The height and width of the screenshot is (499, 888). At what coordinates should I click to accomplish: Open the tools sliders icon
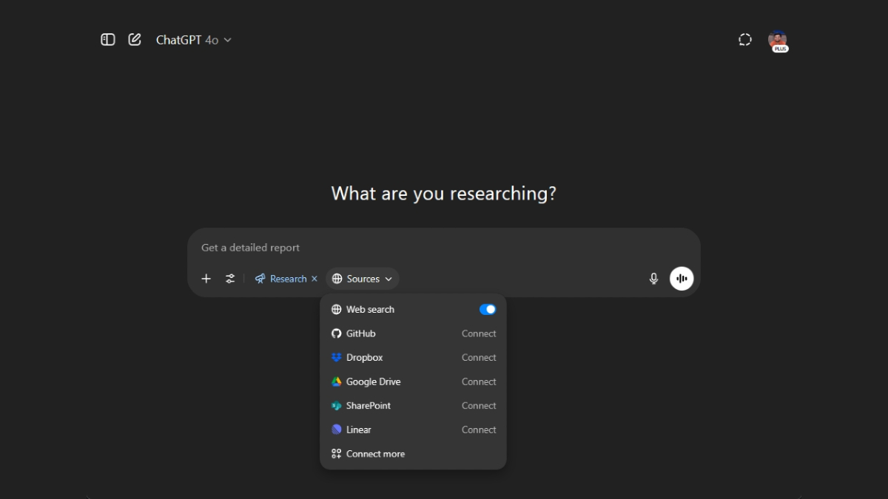pos(230,279)
